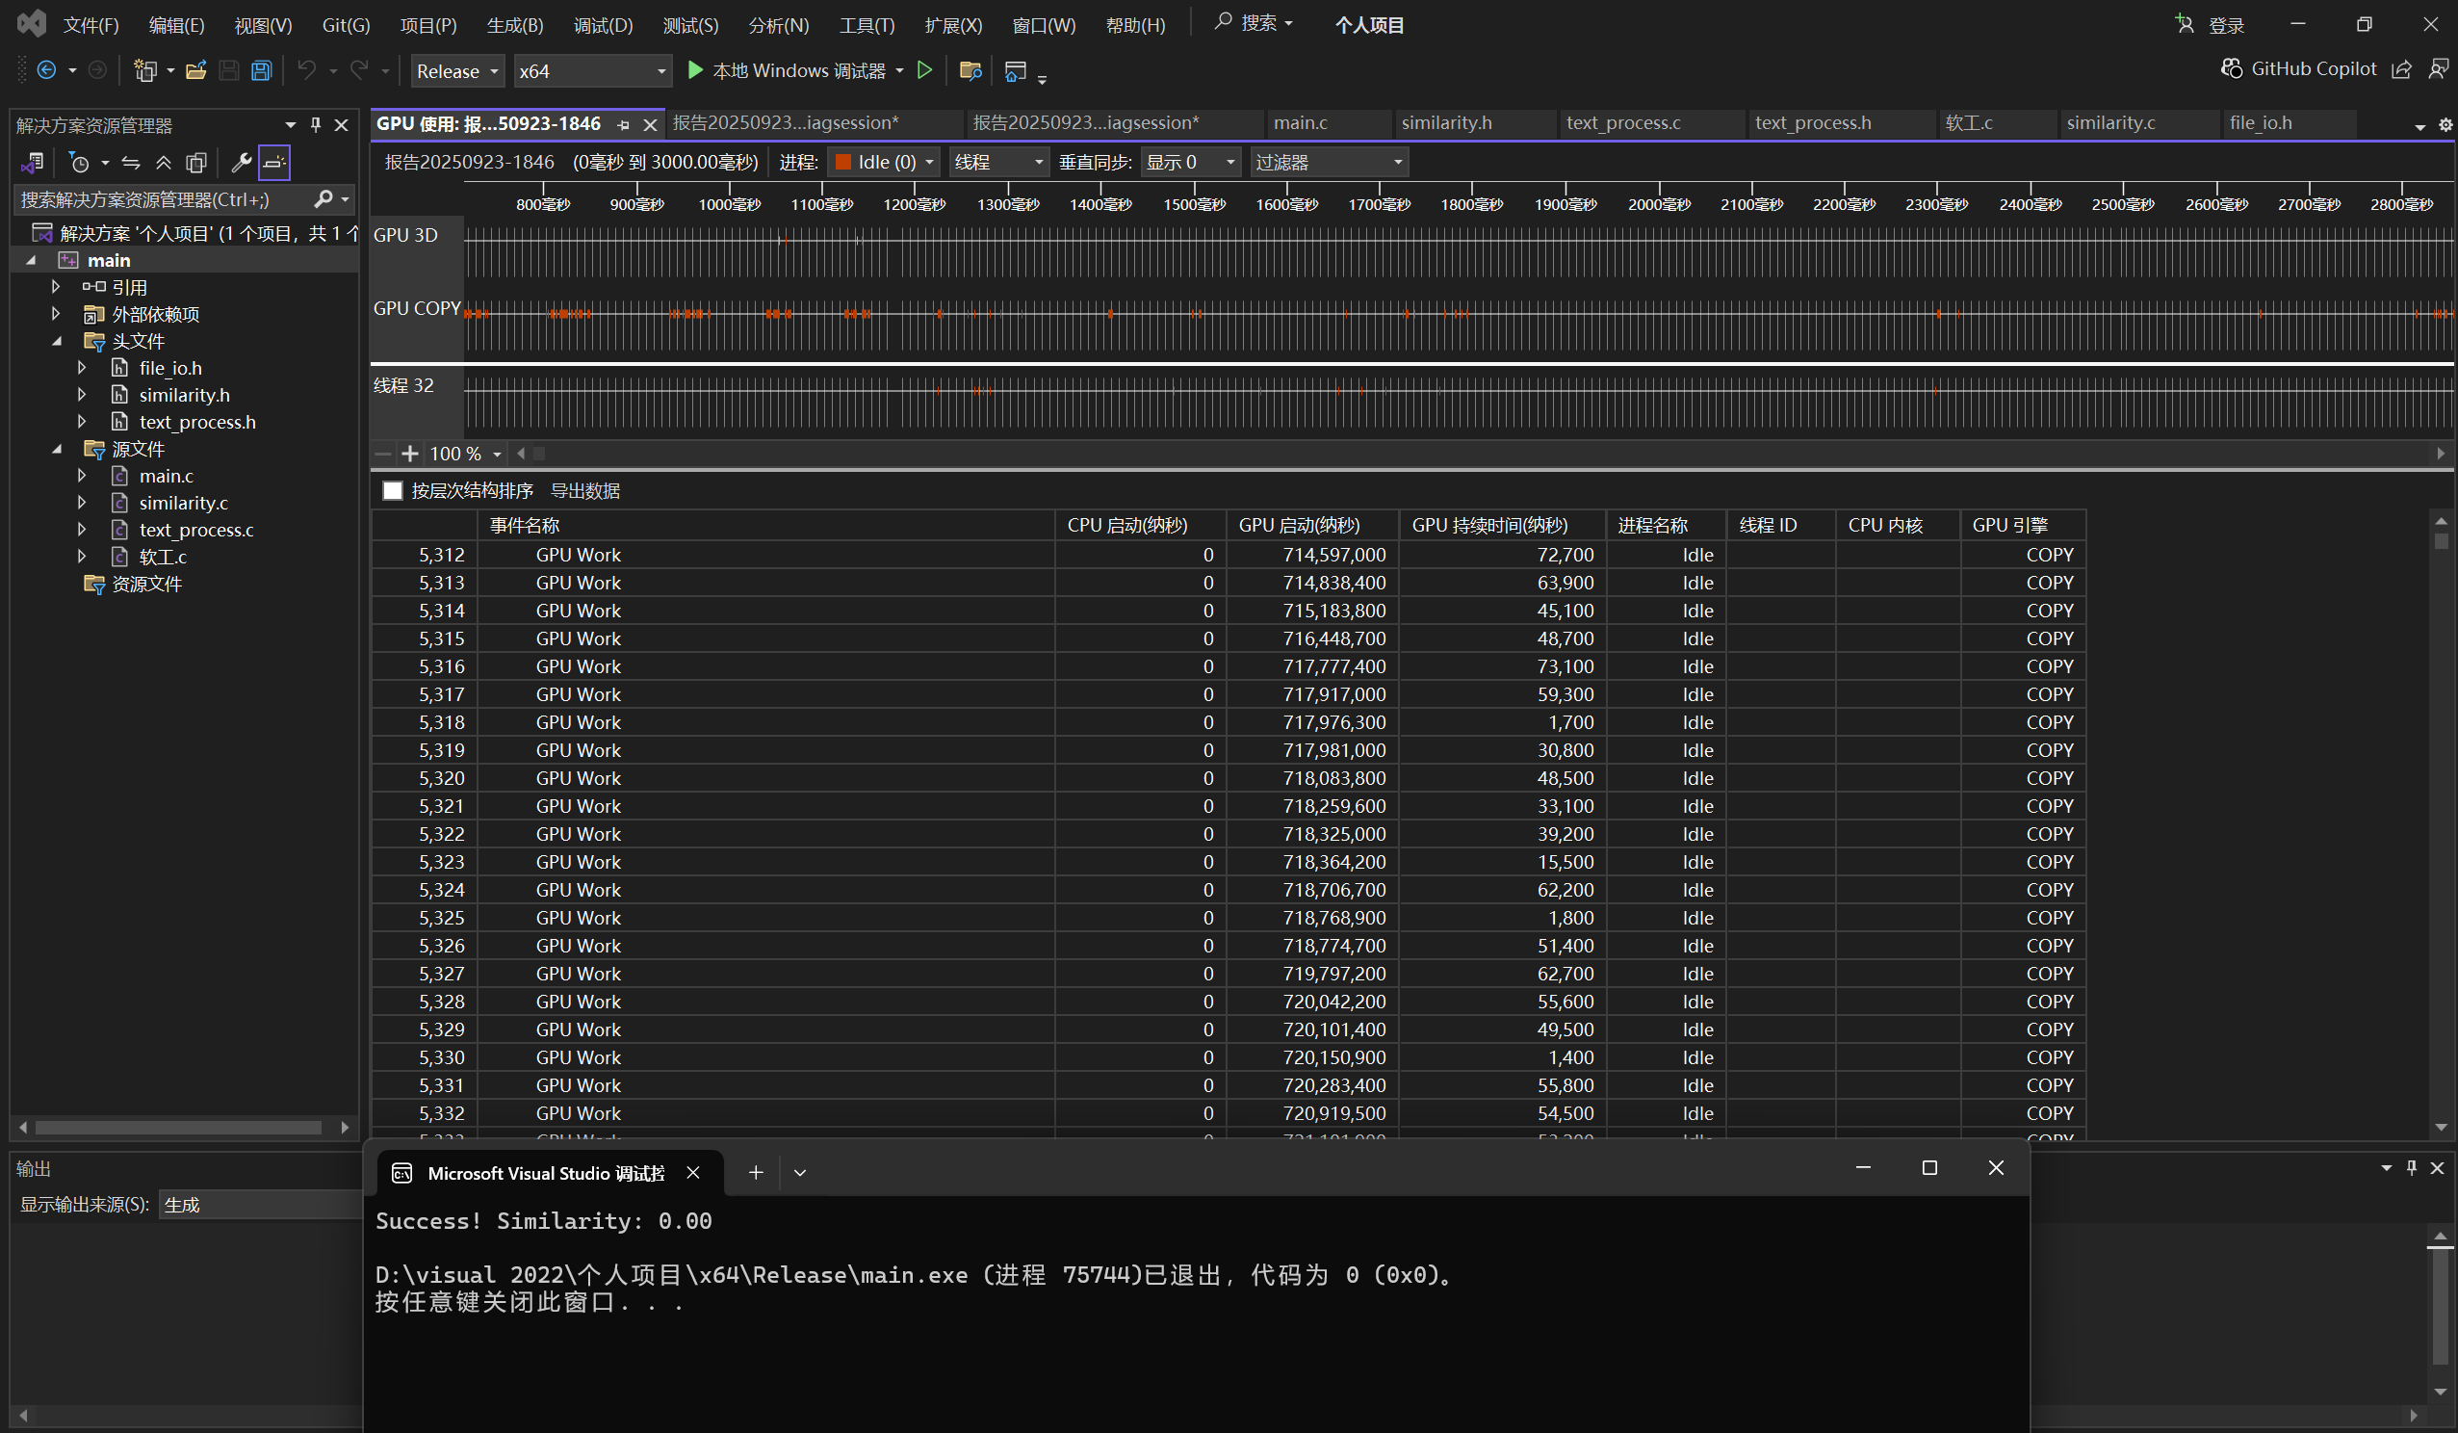Click Sync with Active Document arrows icon
The height and width of the screenshot is (1433, 2458).
click(131, 163)
